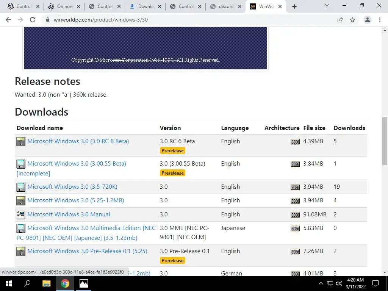Click the network icon in system tray
The height and width of the screenshot is (291, 388).
pyautogui.click(x=330, y=283)
